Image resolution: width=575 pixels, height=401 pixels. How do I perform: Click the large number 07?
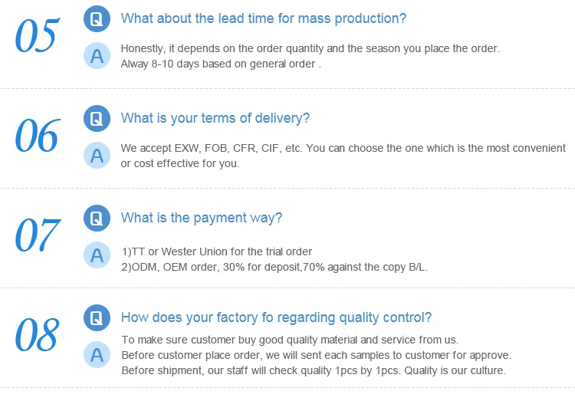(37, 235)
